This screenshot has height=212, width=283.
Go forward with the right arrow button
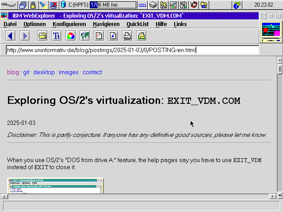click(x=25, y=36)
